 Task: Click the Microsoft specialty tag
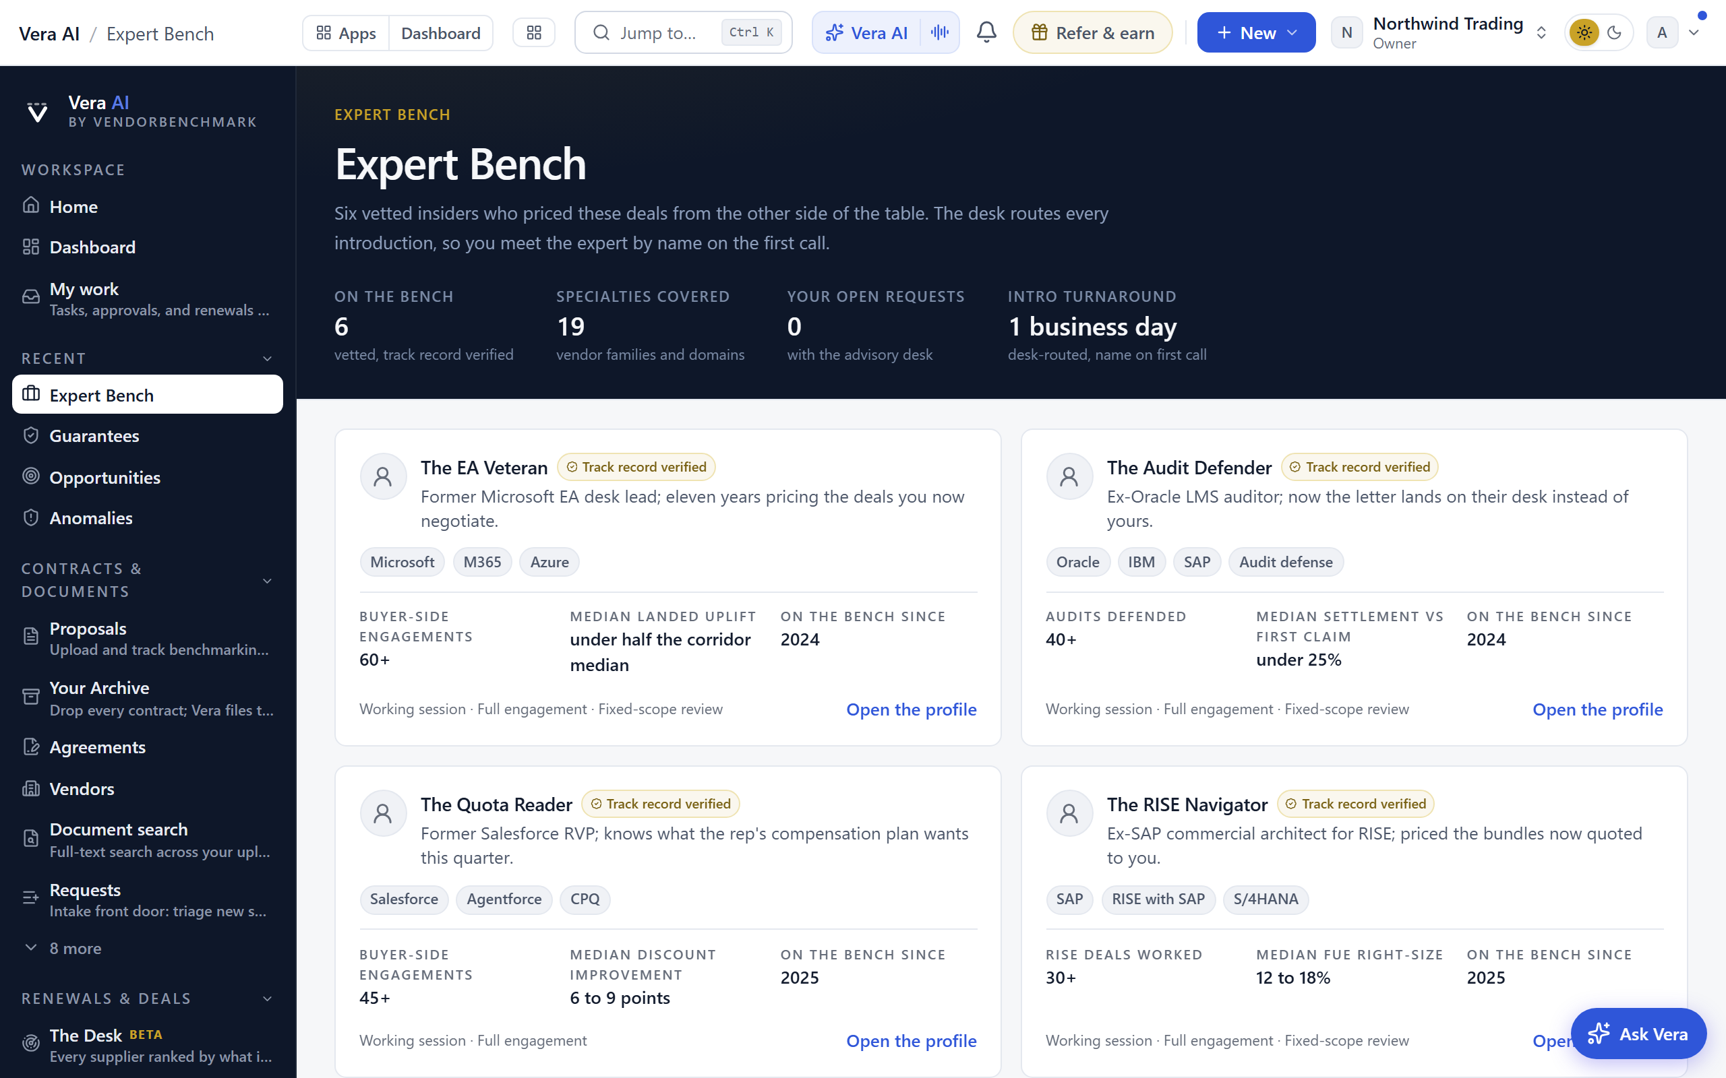(x=403, y=562)
